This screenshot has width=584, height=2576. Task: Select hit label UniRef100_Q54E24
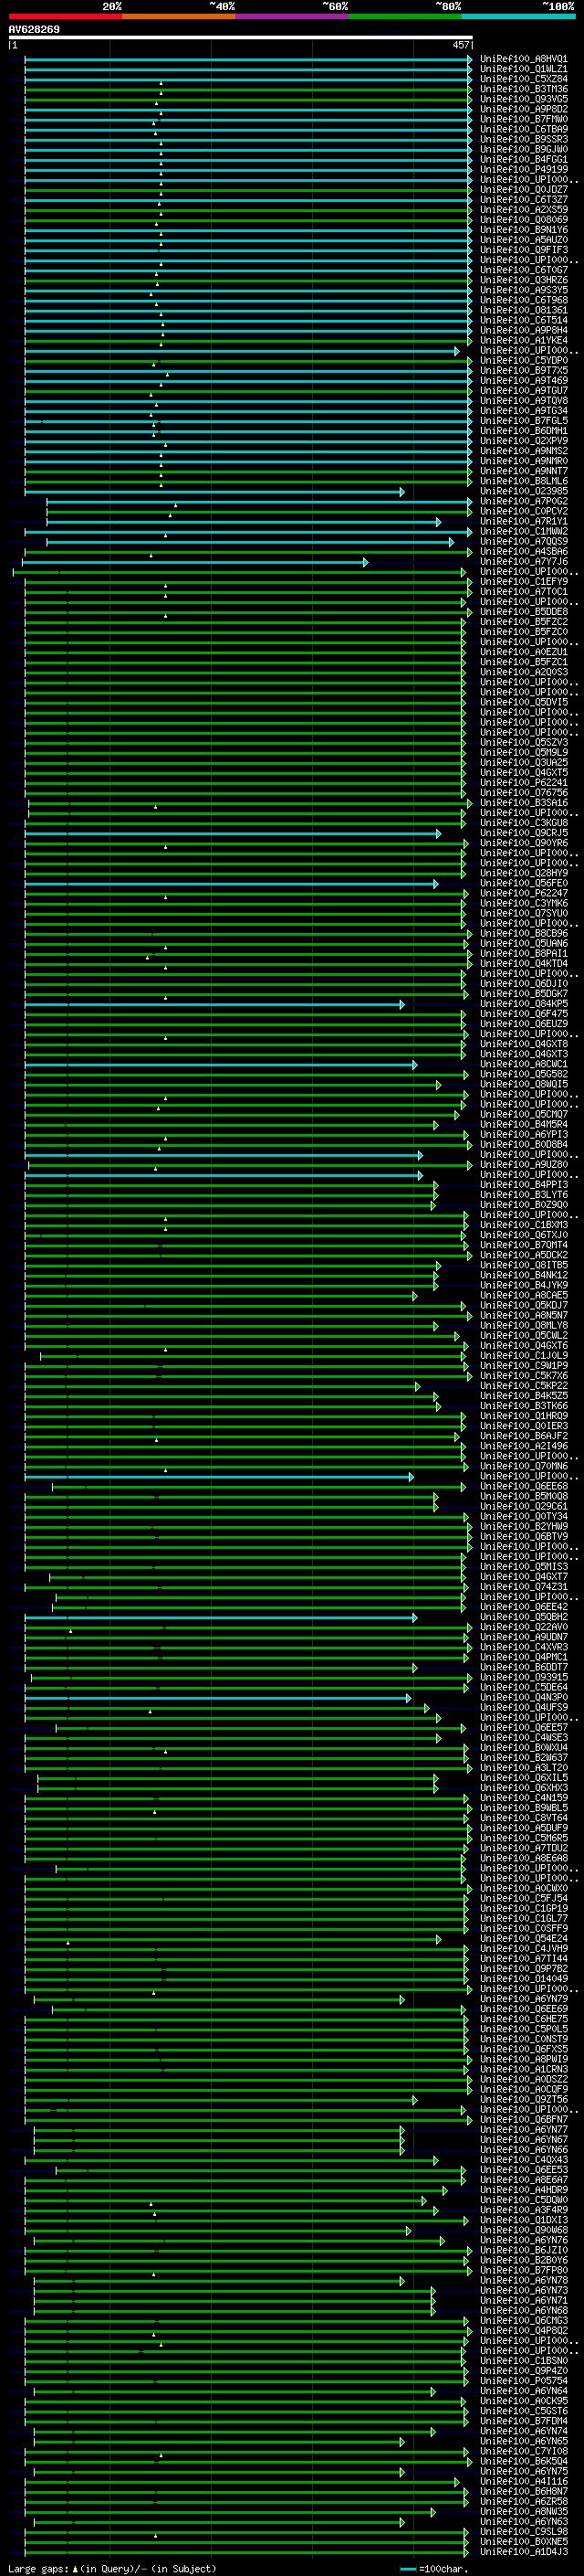click(x=523, y=1939)
